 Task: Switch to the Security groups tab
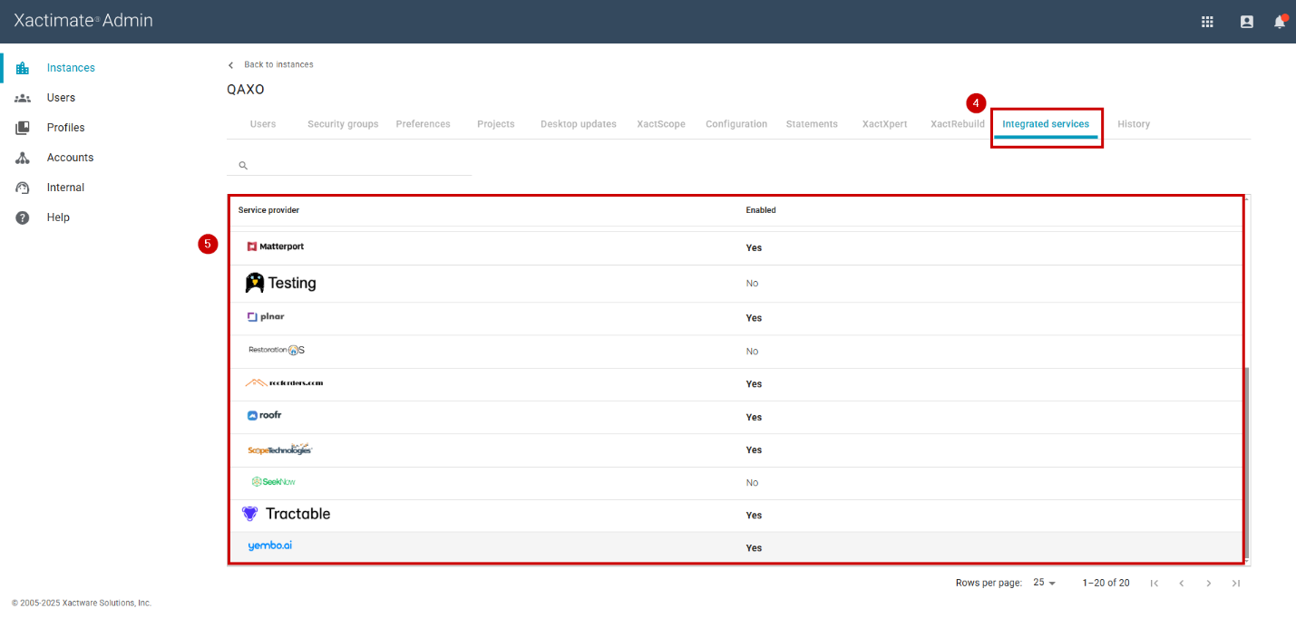[343, 124]
